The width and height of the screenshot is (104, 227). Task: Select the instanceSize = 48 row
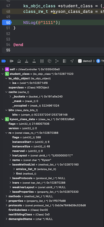31,146
